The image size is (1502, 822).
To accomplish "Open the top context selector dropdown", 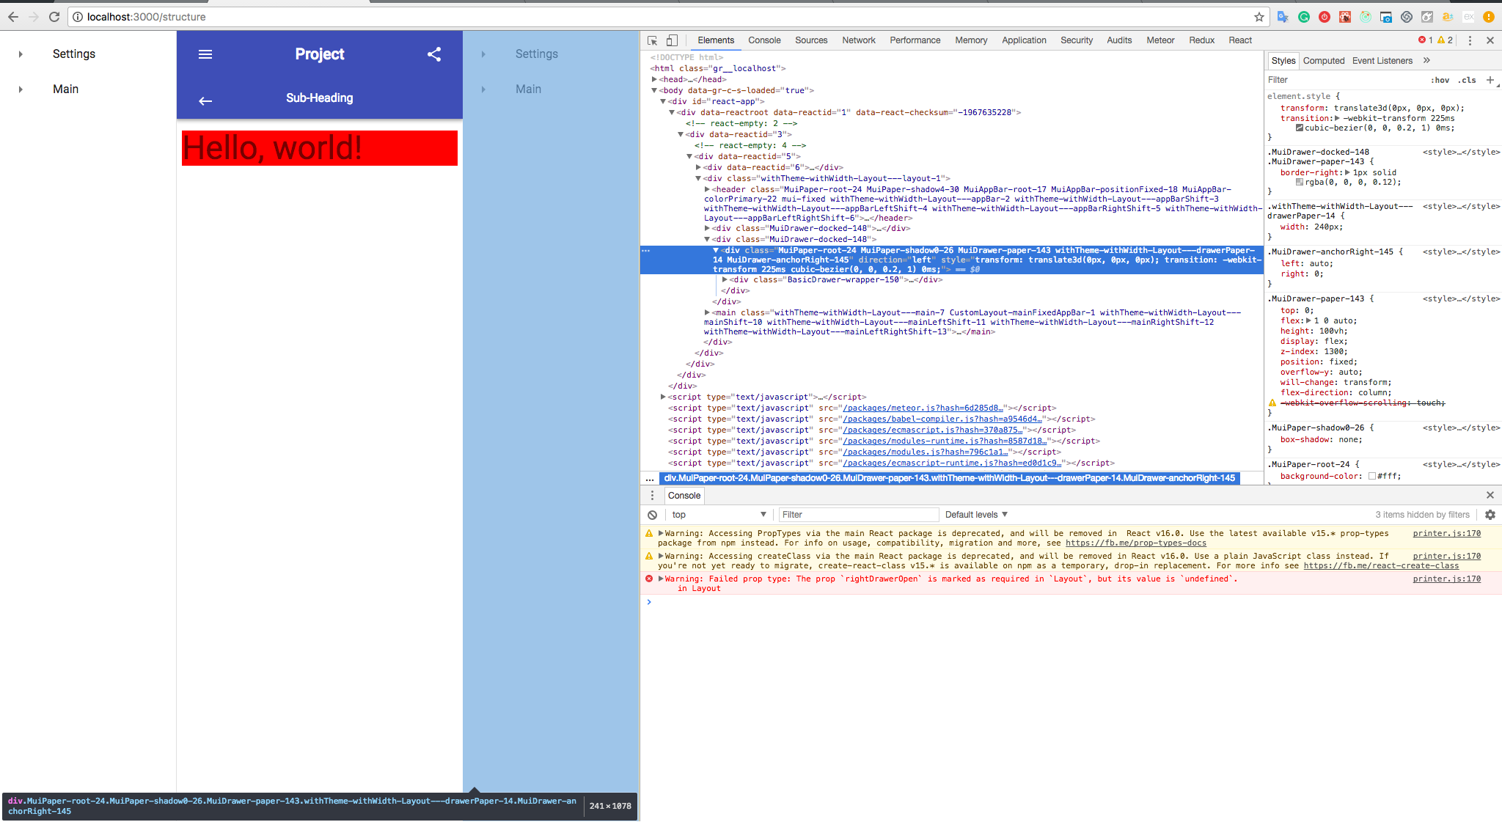I will click(719, 515).
